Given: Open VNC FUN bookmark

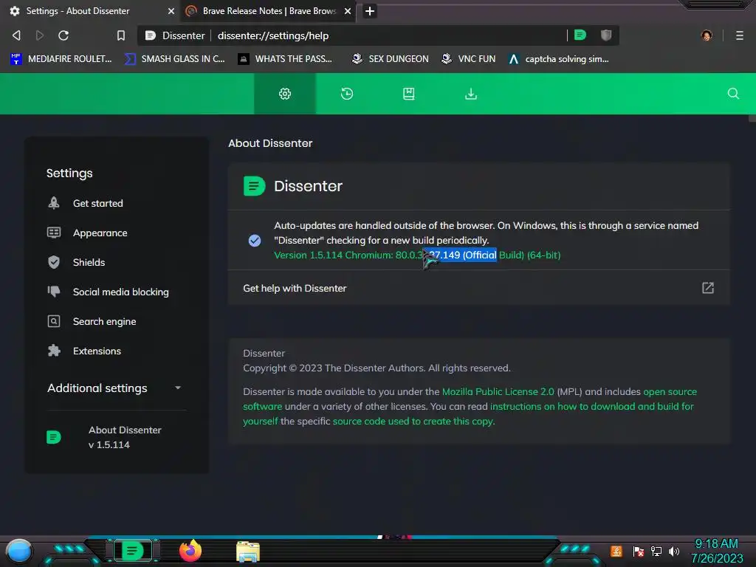Looking at the screenshot, I should pos(469,59).
